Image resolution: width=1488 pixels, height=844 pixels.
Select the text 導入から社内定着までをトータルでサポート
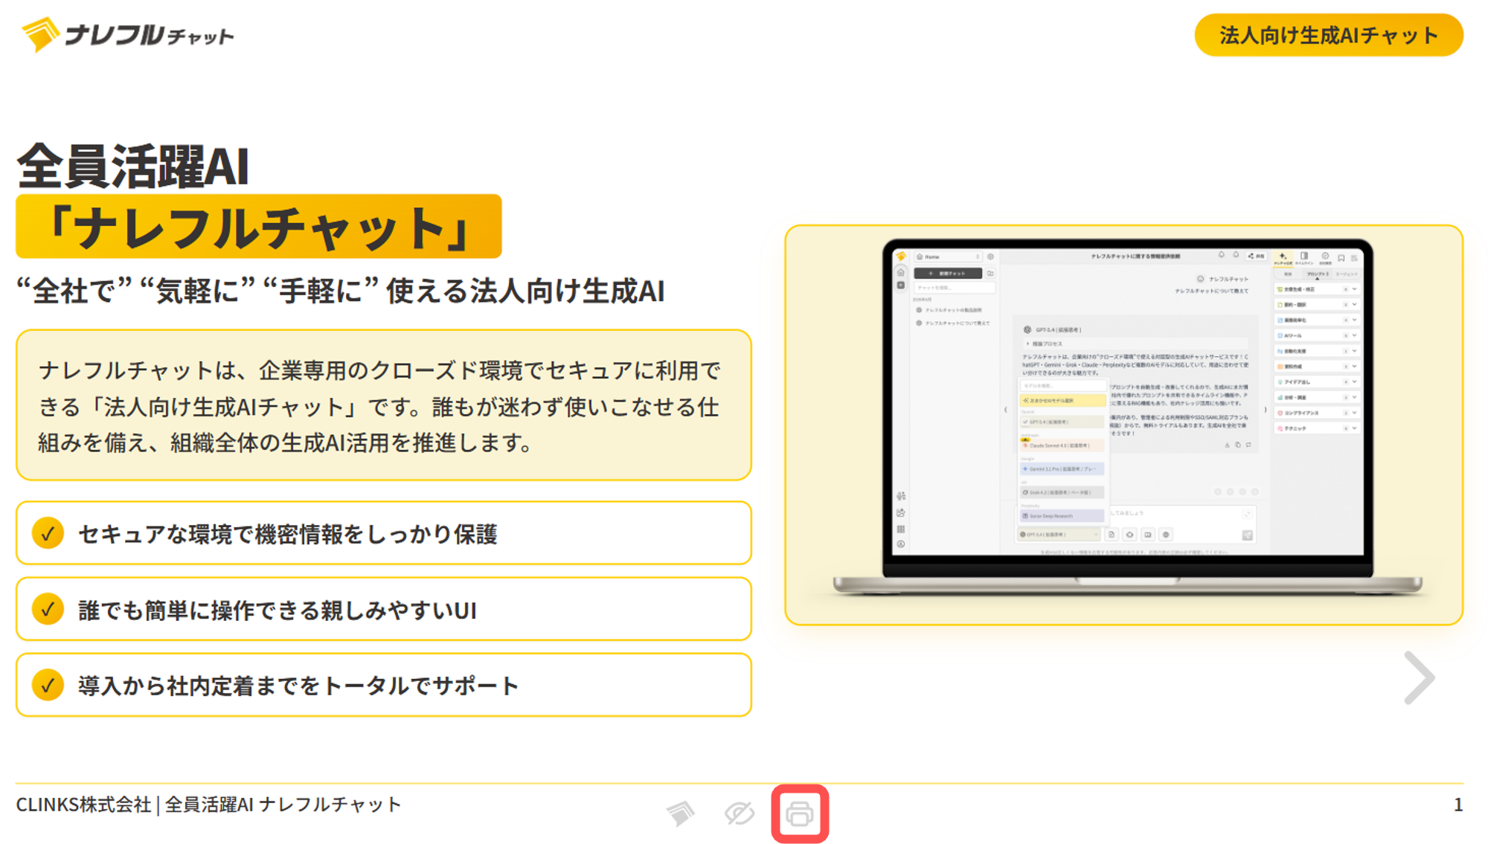coord(298,686)
